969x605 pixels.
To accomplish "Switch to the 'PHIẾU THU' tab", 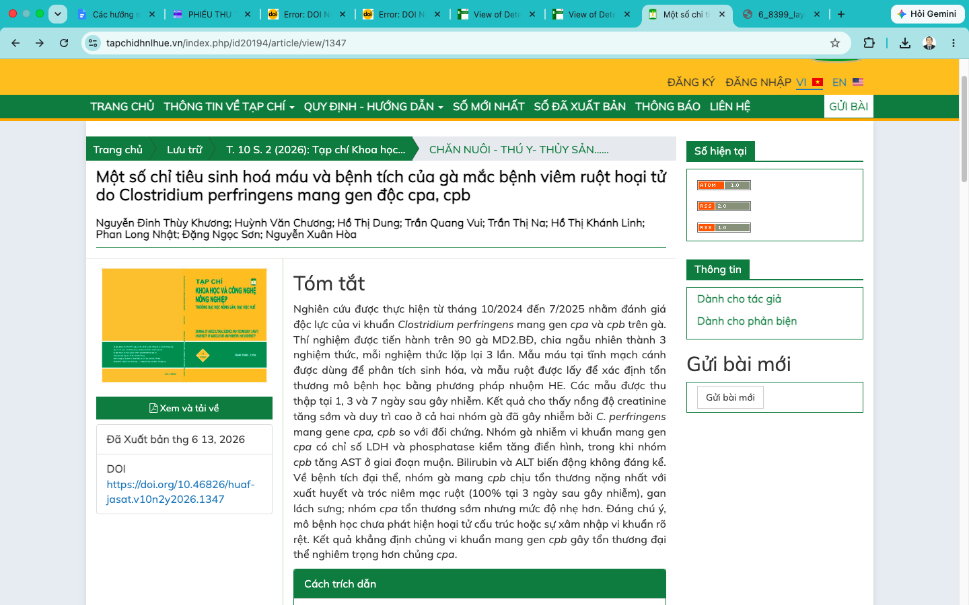I will coord(210,14).
